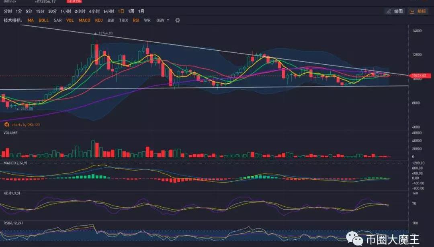Turn on the WR indicator
Screen dimensions: 434x247
click(x=147, y=20)
